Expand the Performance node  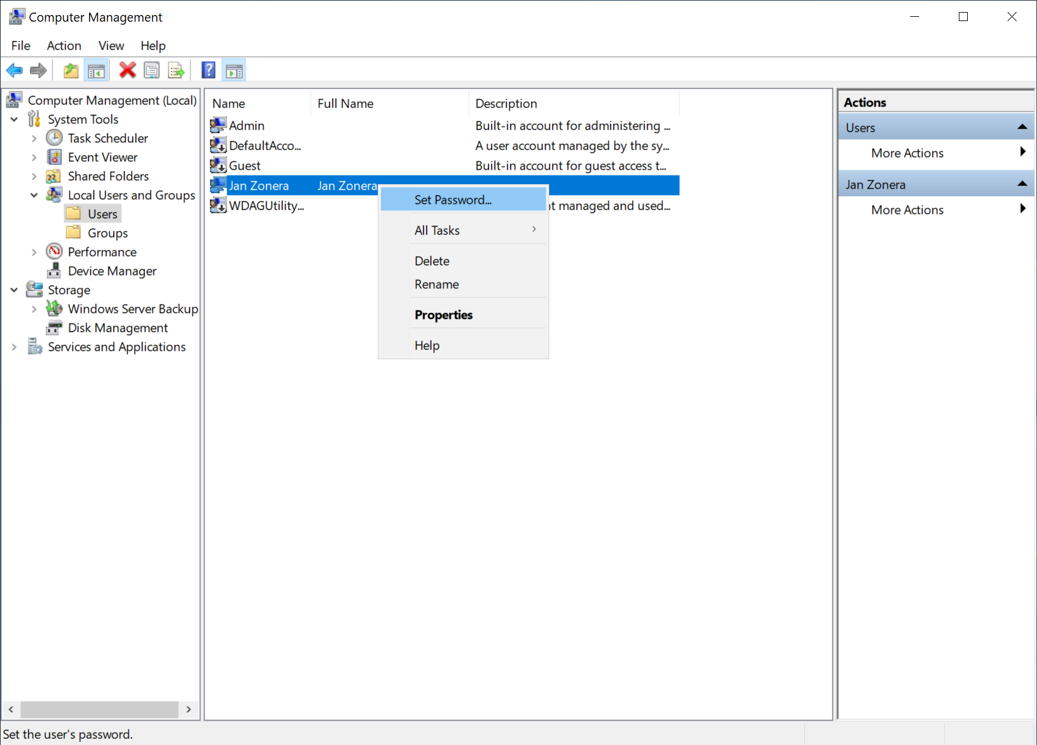pyautogui.click(x=34, y=252)
